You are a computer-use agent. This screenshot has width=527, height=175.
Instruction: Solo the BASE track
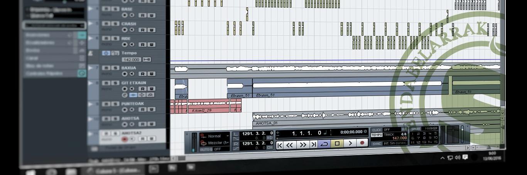pos(115,9)
